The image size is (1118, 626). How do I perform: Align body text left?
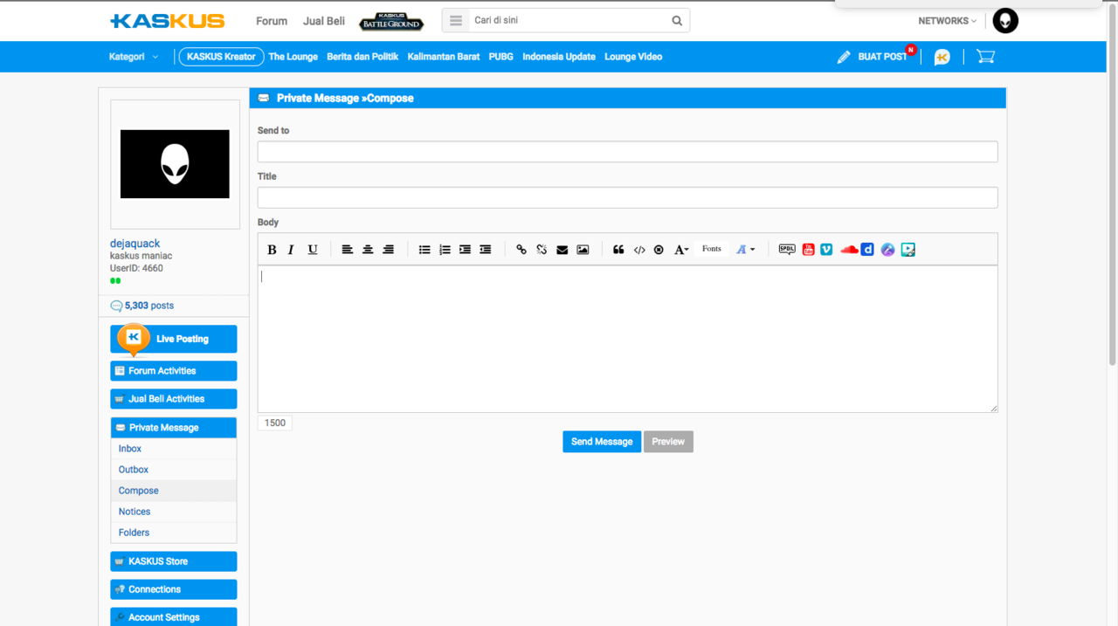[347, 250]
